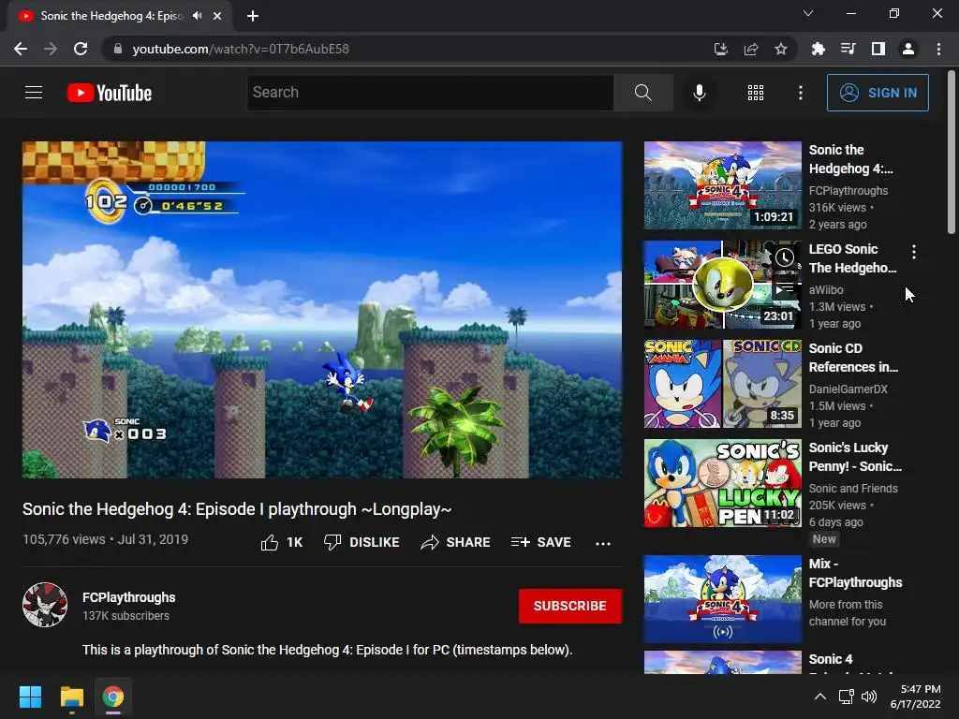Screen dimensions: 959x719
Task: Open the taskbar volume icon
Action: click(868, 697)
